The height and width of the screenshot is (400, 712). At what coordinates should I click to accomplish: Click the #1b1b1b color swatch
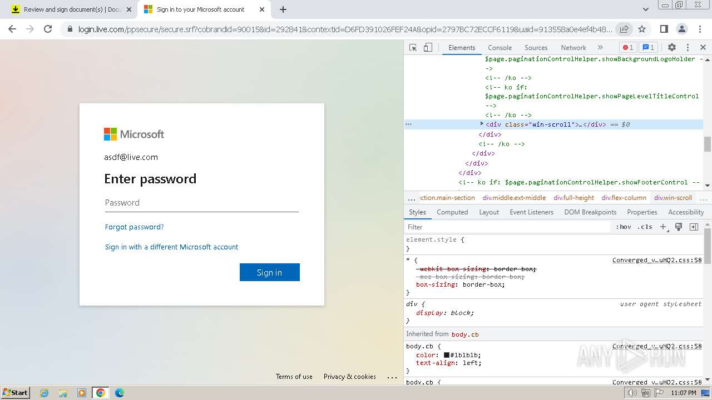447,355
